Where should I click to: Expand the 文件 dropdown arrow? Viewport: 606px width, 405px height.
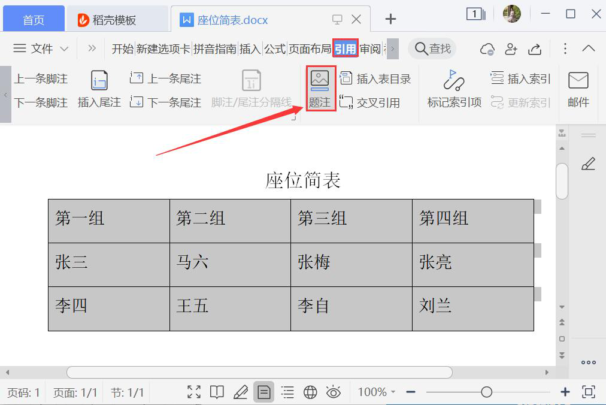point(64,49)
